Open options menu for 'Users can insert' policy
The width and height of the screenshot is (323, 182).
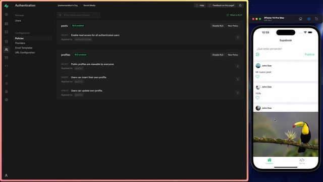(x=238, y=79)
